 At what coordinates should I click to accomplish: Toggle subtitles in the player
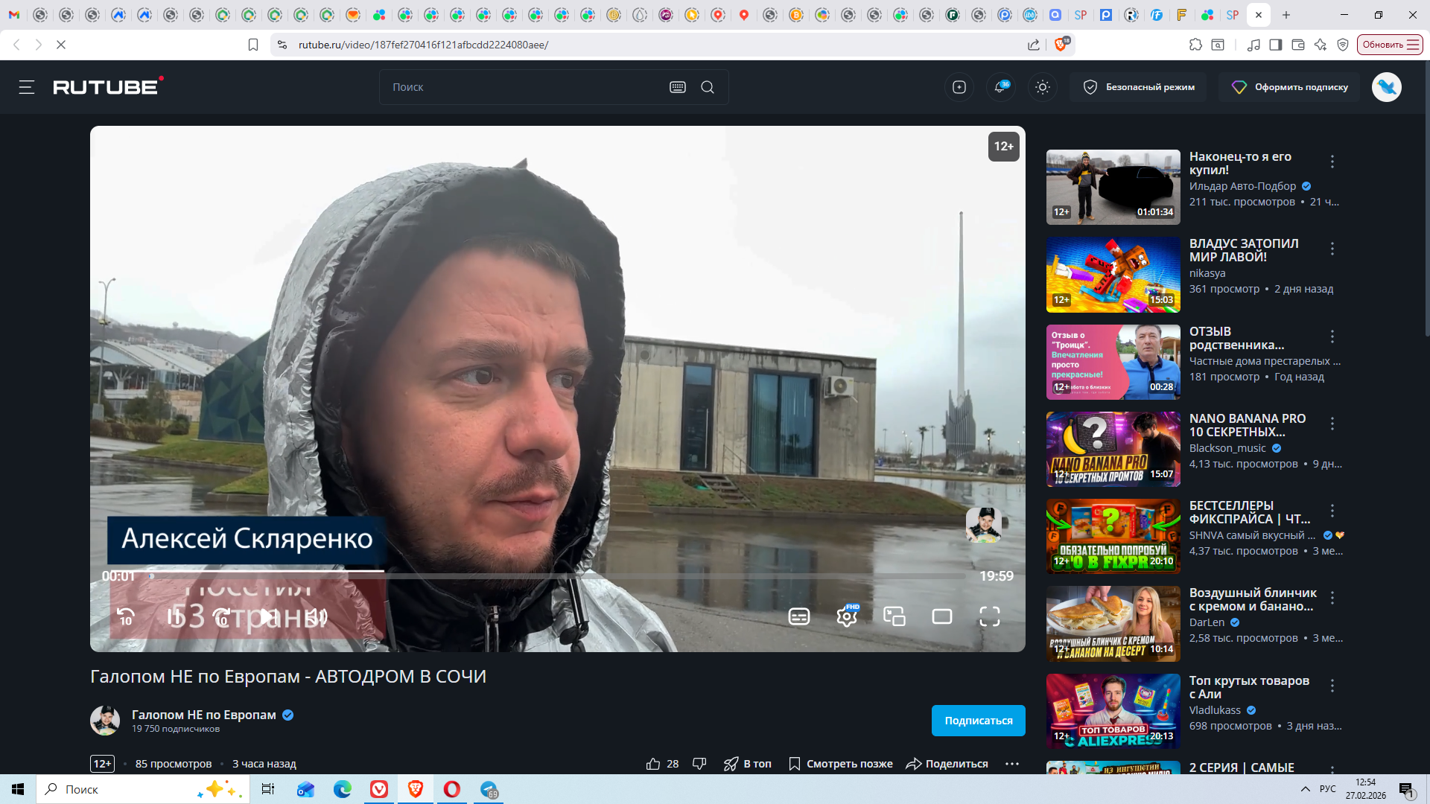(799, 616)
